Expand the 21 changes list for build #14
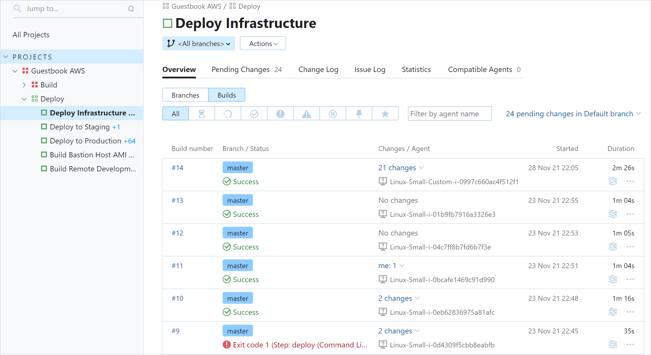 (x=401, y=168)
